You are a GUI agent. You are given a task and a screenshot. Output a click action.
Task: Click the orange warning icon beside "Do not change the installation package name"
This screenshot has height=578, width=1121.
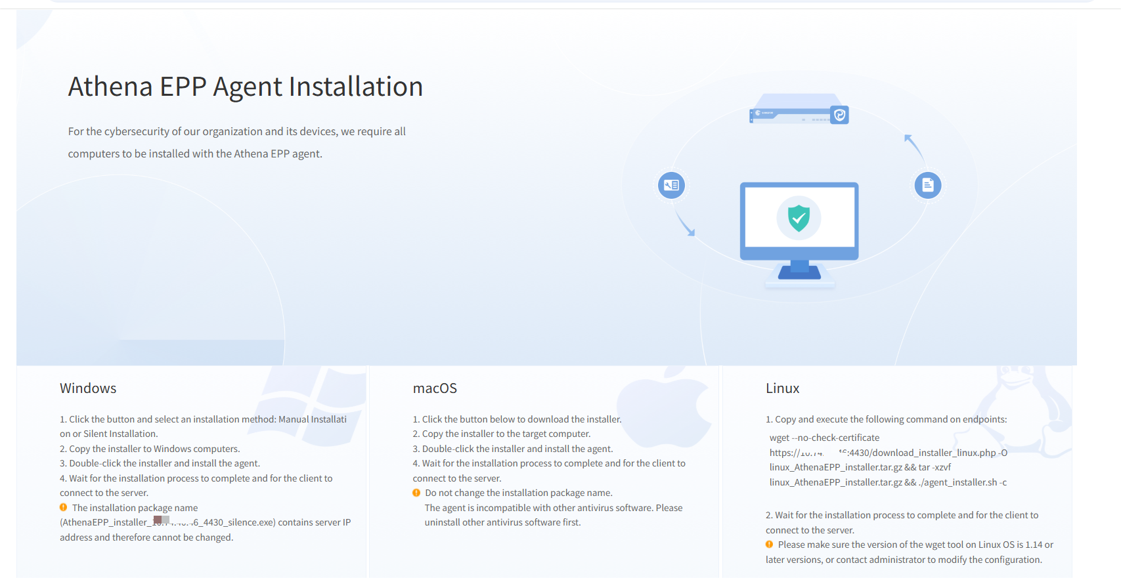416,493
